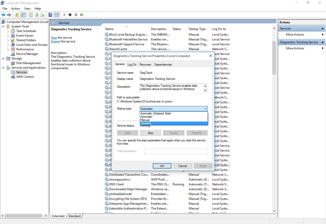Close the Diagnostics Tracking Service Properties dialog
This screenshot has width=326, height=224.
pos(210,56)
